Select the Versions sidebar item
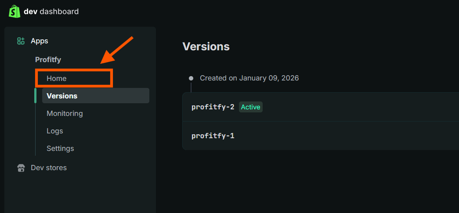This screenshot has width=459, height=213. 62,96
